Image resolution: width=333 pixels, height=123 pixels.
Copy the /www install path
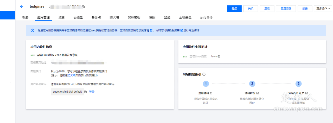coord(219,56)
